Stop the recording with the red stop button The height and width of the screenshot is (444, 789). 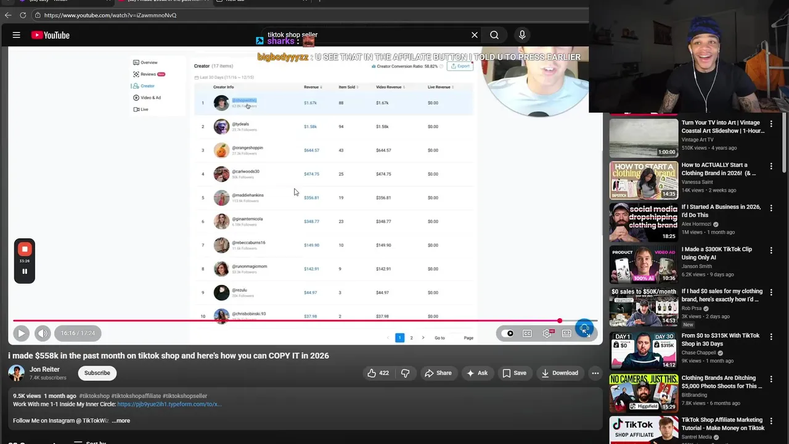click(x=25, y=249)
